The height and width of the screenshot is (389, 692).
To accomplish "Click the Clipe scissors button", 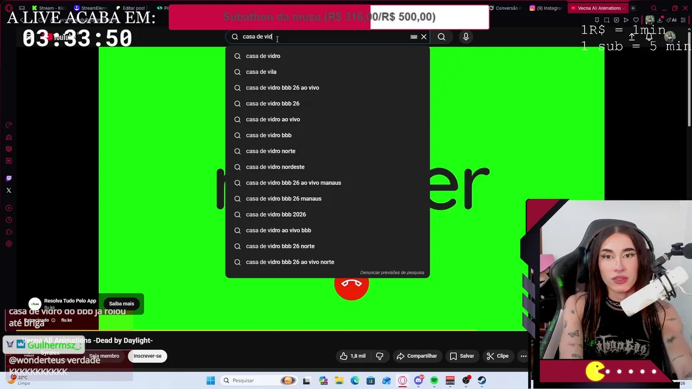I will coord(497,356).
